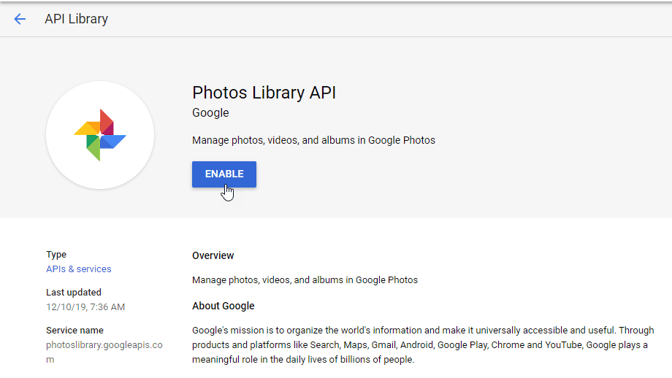Click the back arrow beside API Library
Screen dimensions: 672x378
point(20,19)
